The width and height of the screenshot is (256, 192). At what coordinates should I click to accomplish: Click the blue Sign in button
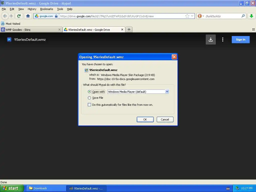[241, 39]
